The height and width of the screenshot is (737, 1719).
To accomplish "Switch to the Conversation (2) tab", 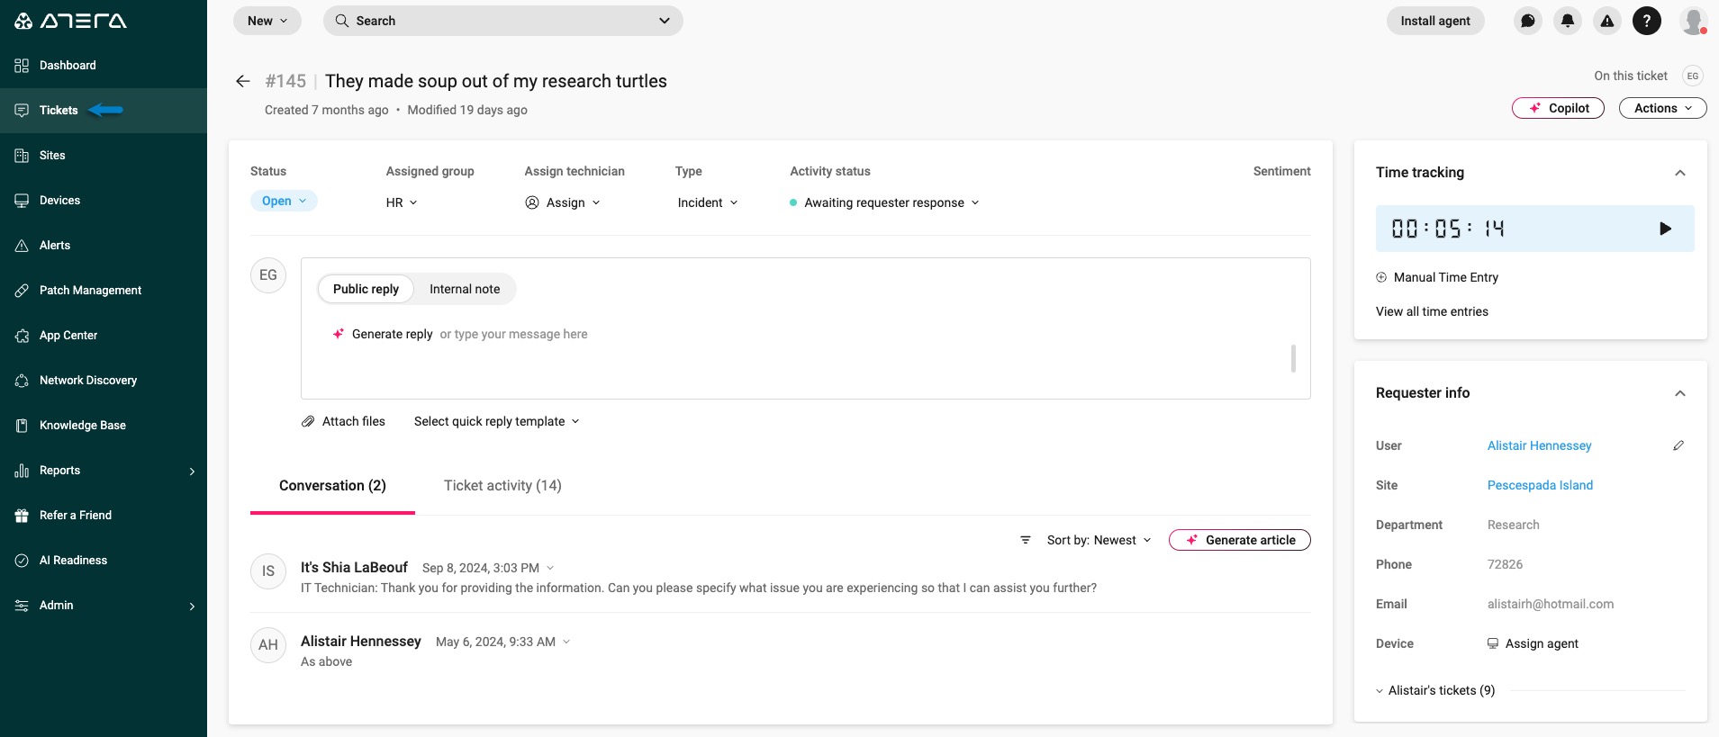I will click(x=332, y=486).
